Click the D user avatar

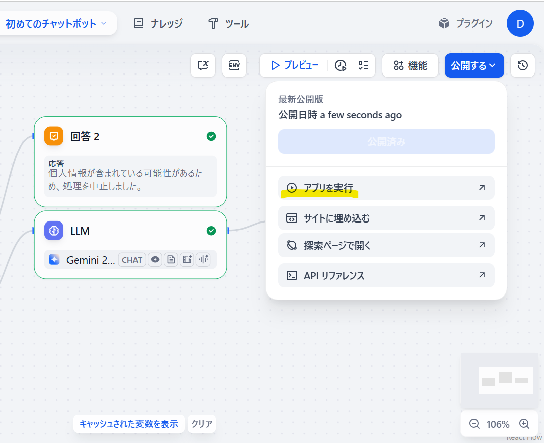(520, 23)
